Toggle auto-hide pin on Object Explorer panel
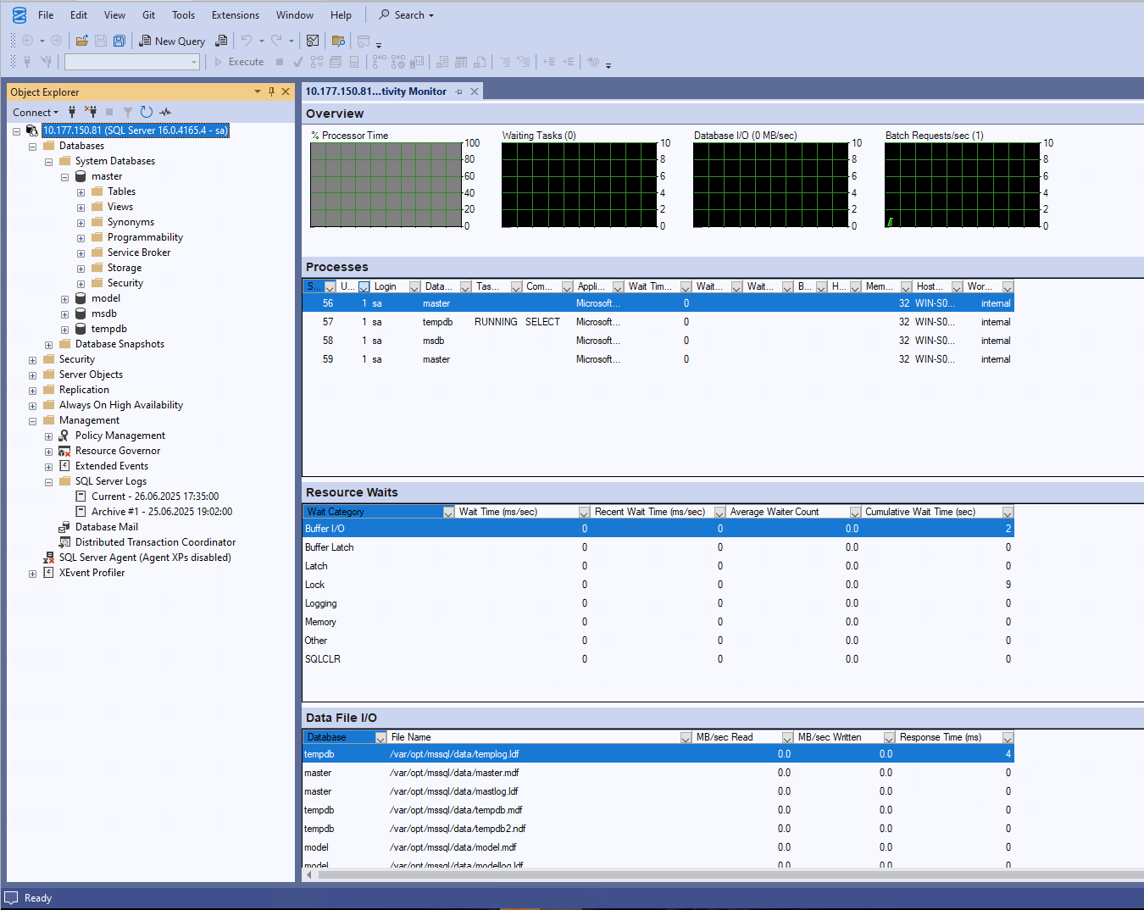1144x910 pixels. pos(271,92)
